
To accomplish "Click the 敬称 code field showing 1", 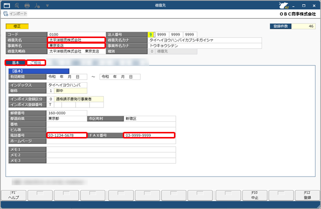I will [x=50, y=91].
